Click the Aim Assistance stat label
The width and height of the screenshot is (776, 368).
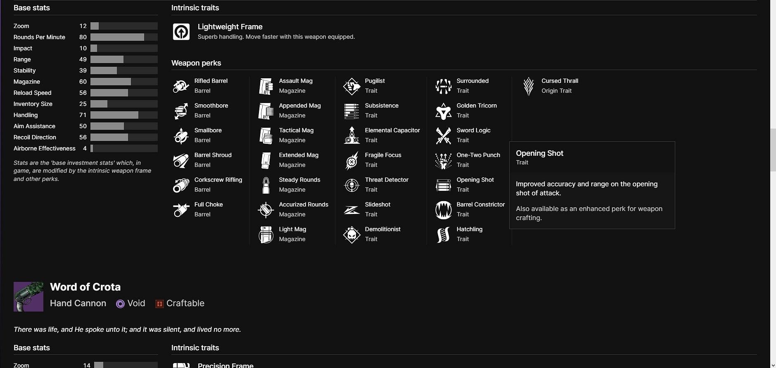pos(34,126)
